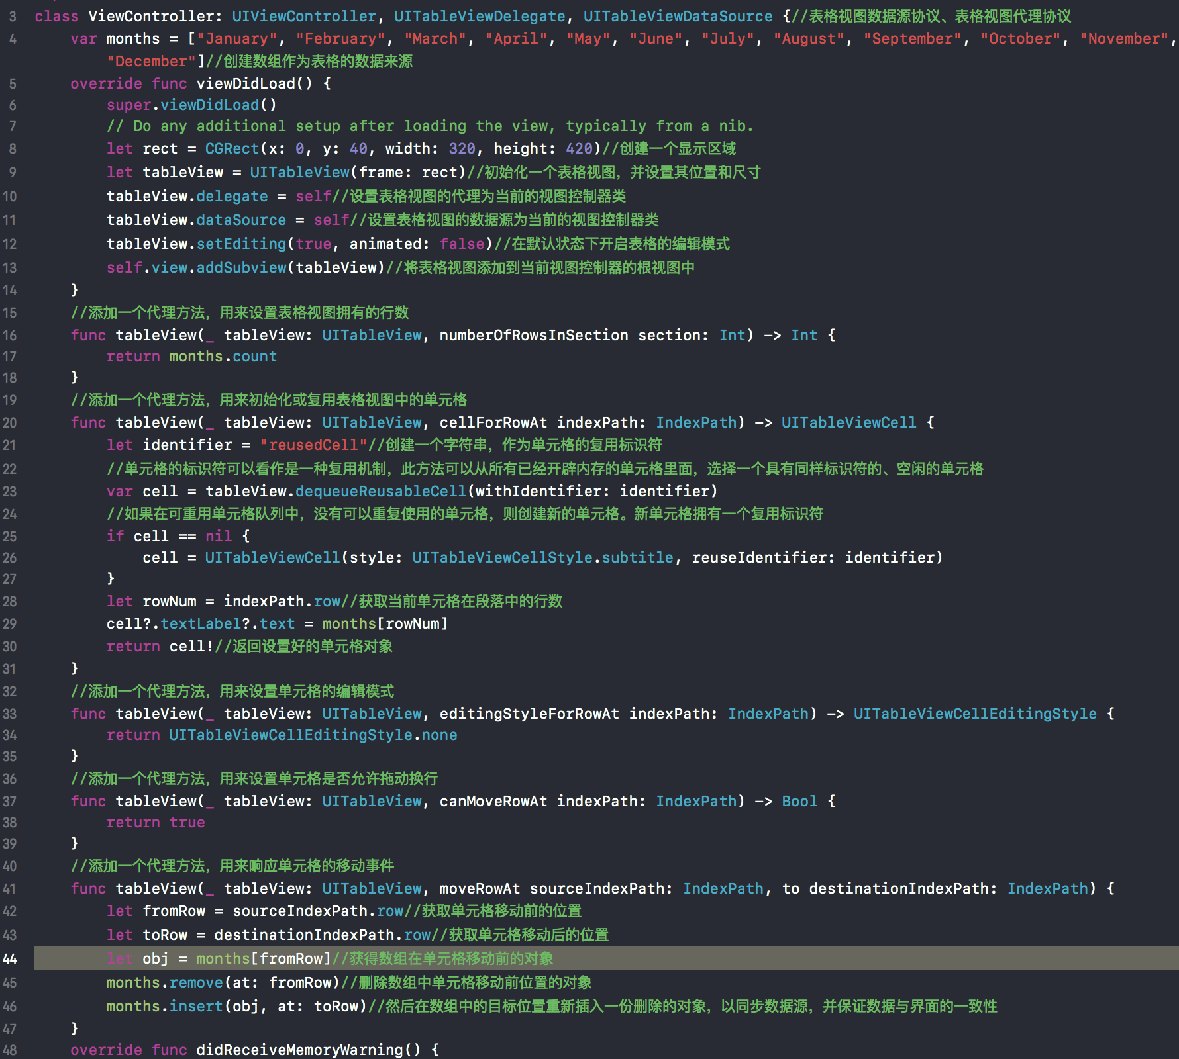
Task: Click editingStyleForRowAt parameter label
Action: click(x=529, y=714)
